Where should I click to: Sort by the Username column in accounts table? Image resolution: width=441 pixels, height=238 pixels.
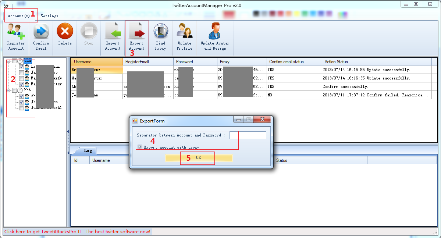[x=97, y=61]
